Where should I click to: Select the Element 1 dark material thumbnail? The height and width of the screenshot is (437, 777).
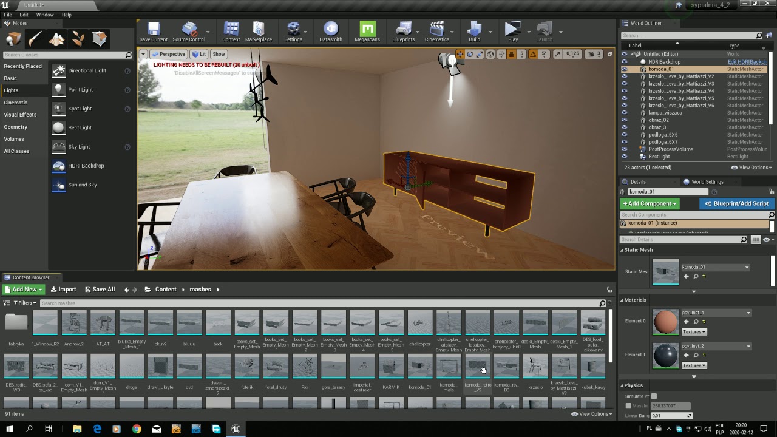click(x=665, y=356)
